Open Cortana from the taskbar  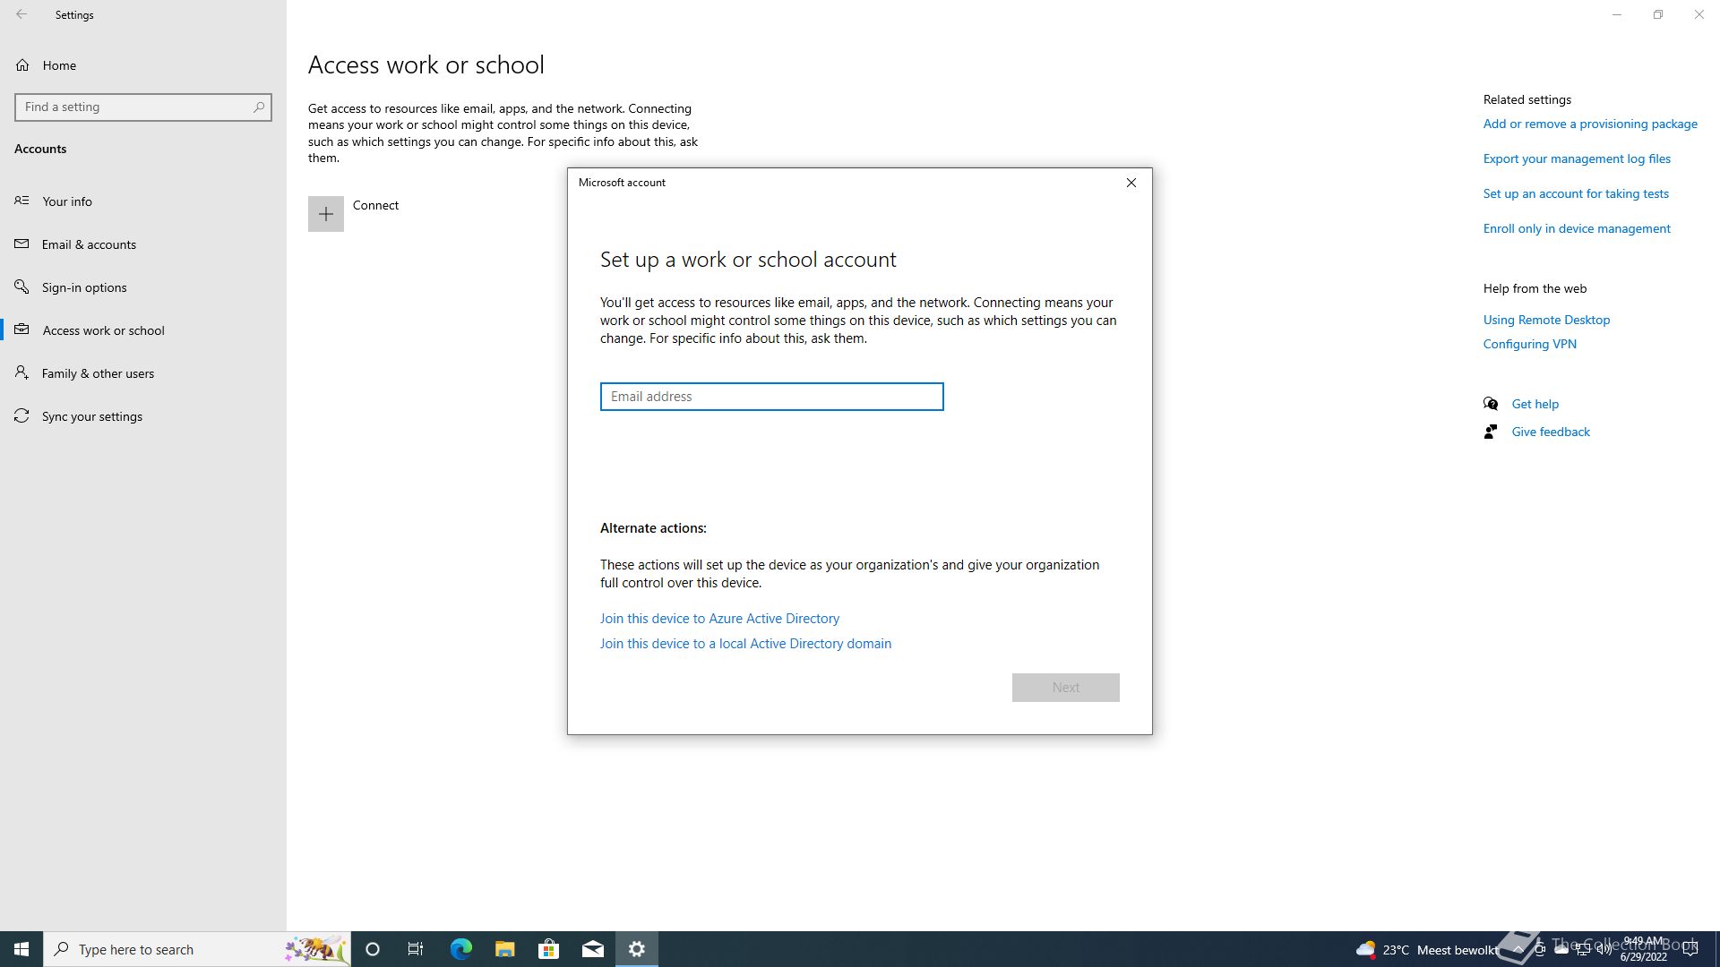tap(373, 949)
